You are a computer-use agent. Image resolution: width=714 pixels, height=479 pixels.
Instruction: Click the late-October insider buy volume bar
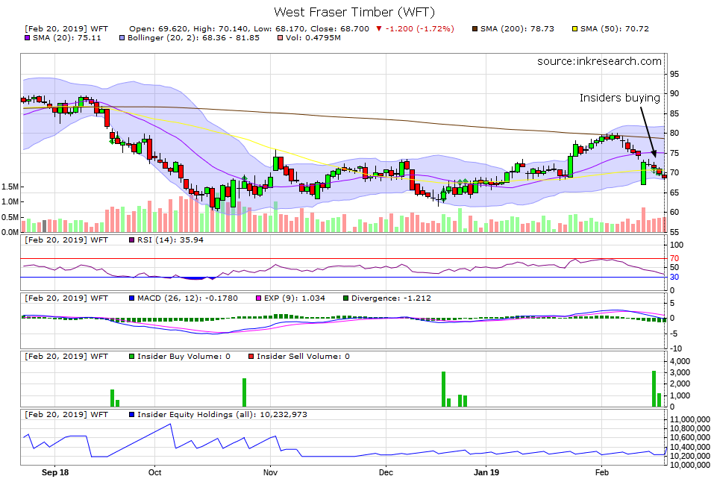tap(244, 392)
